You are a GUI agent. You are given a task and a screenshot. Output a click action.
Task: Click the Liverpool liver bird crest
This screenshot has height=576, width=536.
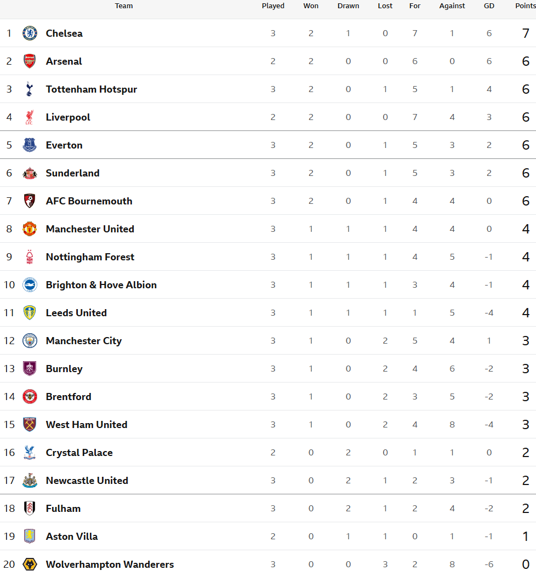tap(30, 117)
